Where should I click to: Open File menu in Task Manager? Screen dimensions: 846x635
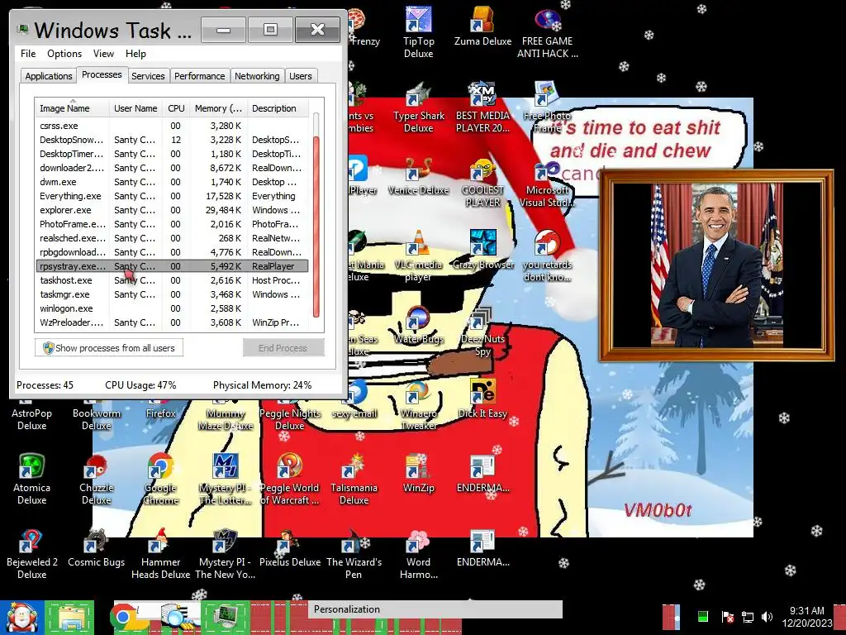(x=28, y=54)
